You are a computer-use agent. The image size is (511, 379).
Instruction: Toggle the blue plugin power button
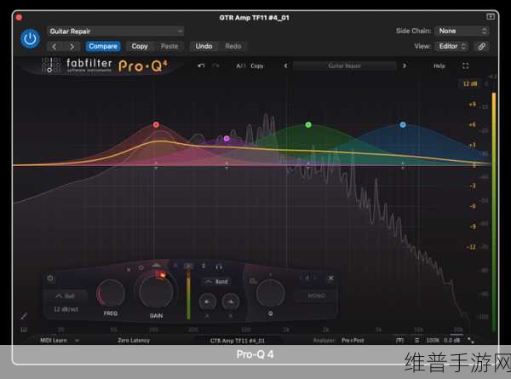click(x=30, y=39)
